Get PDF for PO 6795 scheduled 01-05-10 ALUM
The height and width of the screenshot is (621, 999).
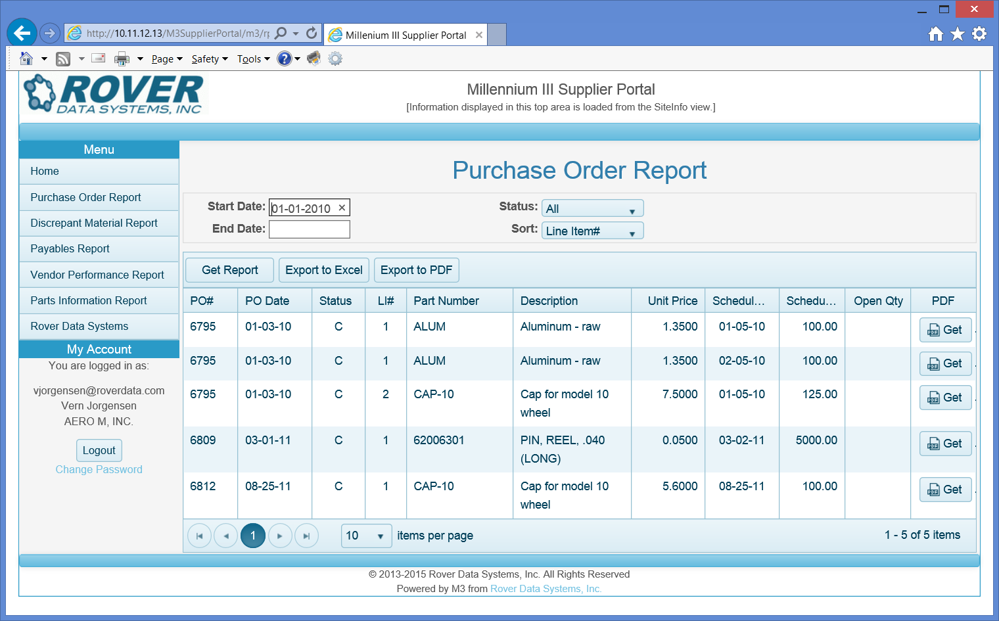click(945, 330)
